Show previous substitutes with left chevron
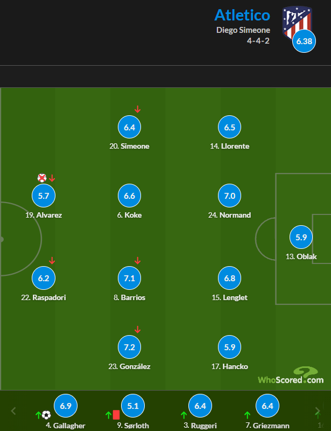Viewport: 331px width, 431px height. [x=13, y=411]
